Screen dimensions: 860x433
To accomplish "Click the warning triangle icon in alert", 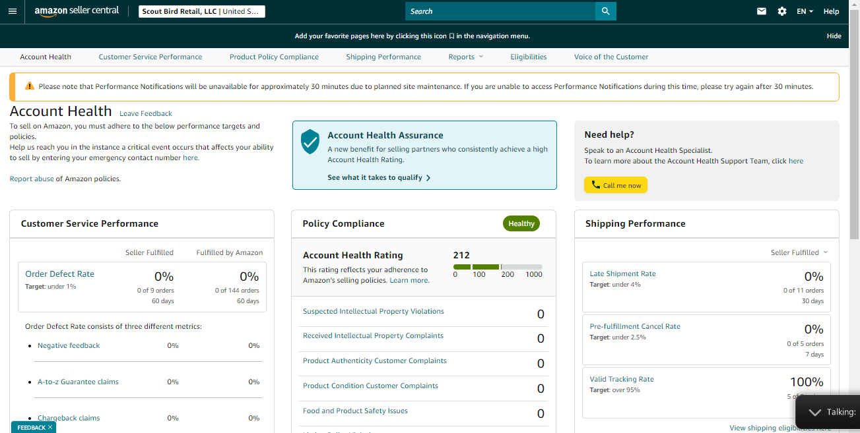I will point(29,86).
